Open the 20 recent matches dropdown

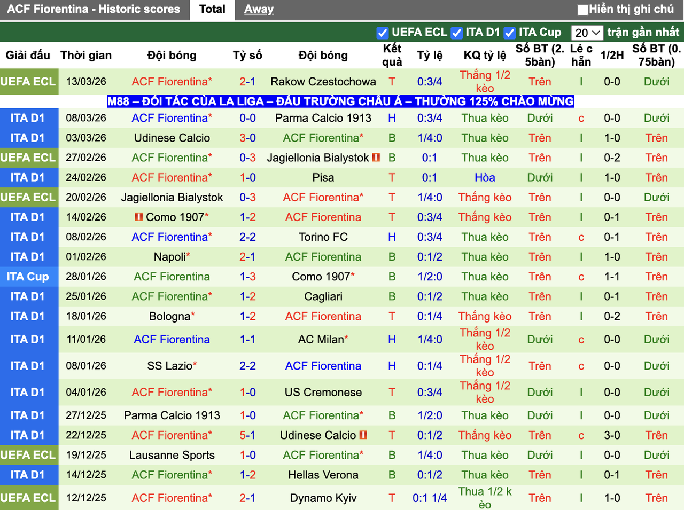click(587, 33)
